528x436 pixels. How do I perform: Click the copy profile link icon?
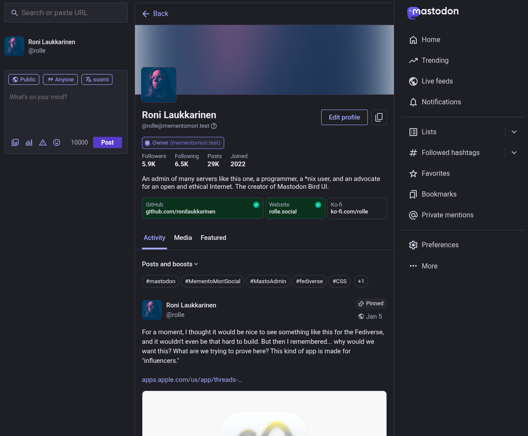379,117
